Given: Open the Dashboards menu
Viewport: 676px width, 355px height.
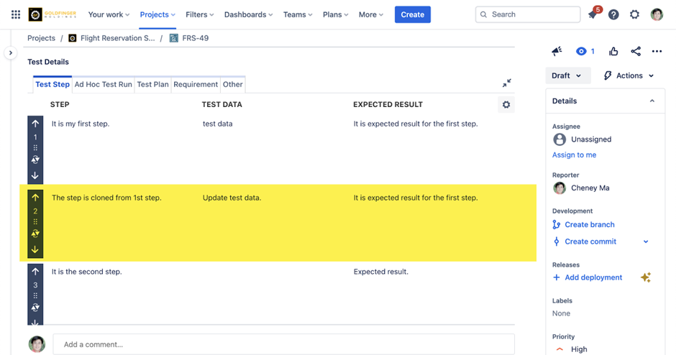Looking at the screenshot, I should coord(248,14).
